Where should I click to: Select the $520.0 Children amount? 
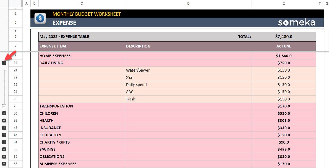(x=284, y=113)
